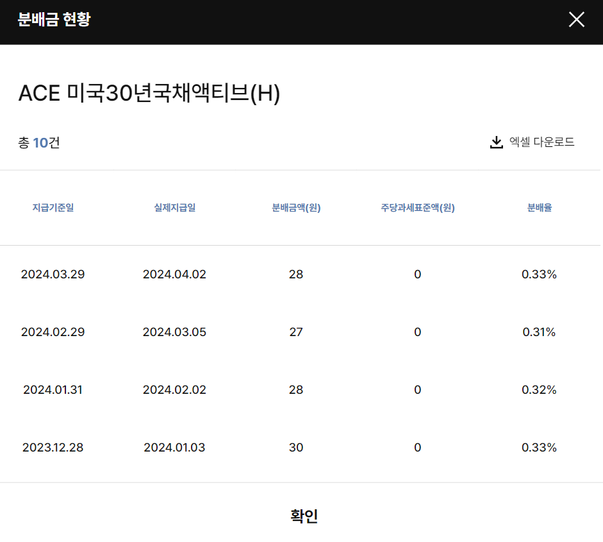Select the 분배금액(원) column header
The image size is (603, 542).
pyautogui.click(x=296, y=208)
